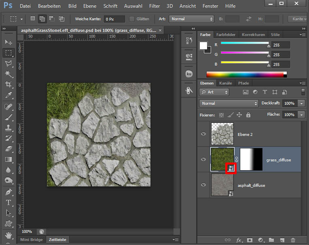
Task: Select the Crop tool
Action: point(8,84)
